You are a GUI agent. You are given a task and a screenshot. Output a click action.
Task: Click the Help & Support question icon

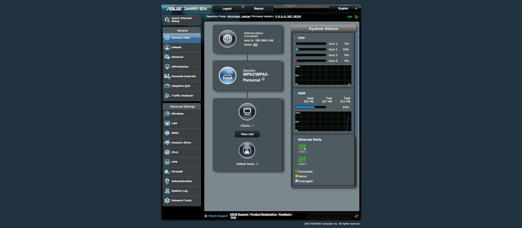click(x=206, y=216)
